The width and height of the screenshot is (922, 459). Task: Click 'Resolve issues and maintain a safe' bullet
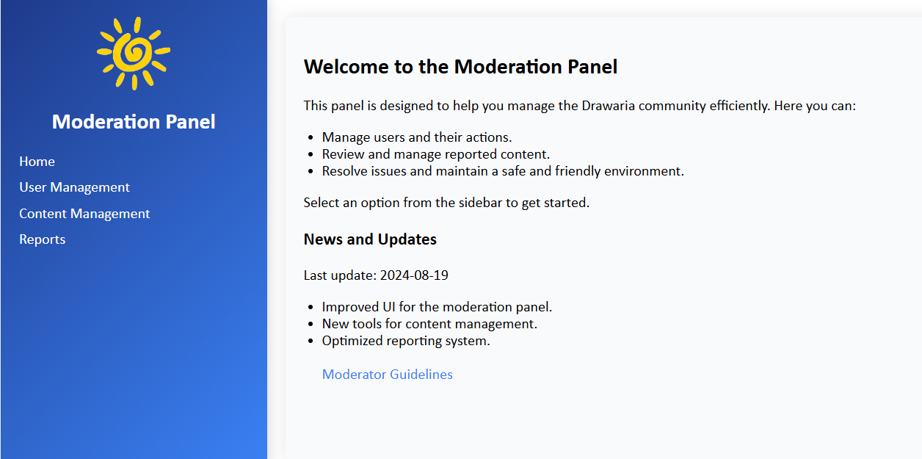click(x=503, y=171)
